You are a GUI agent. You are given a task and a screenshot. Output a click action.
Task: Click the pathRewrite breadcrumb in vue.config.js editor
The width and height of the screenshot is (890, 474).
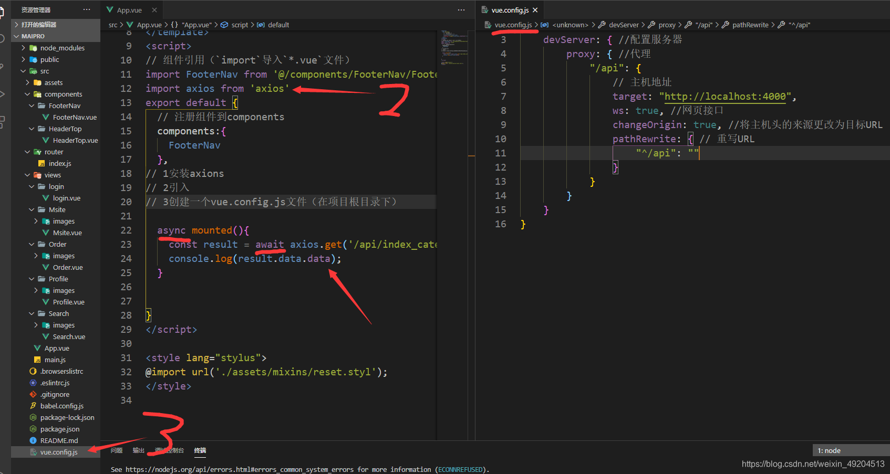click(x=750, y=25)
